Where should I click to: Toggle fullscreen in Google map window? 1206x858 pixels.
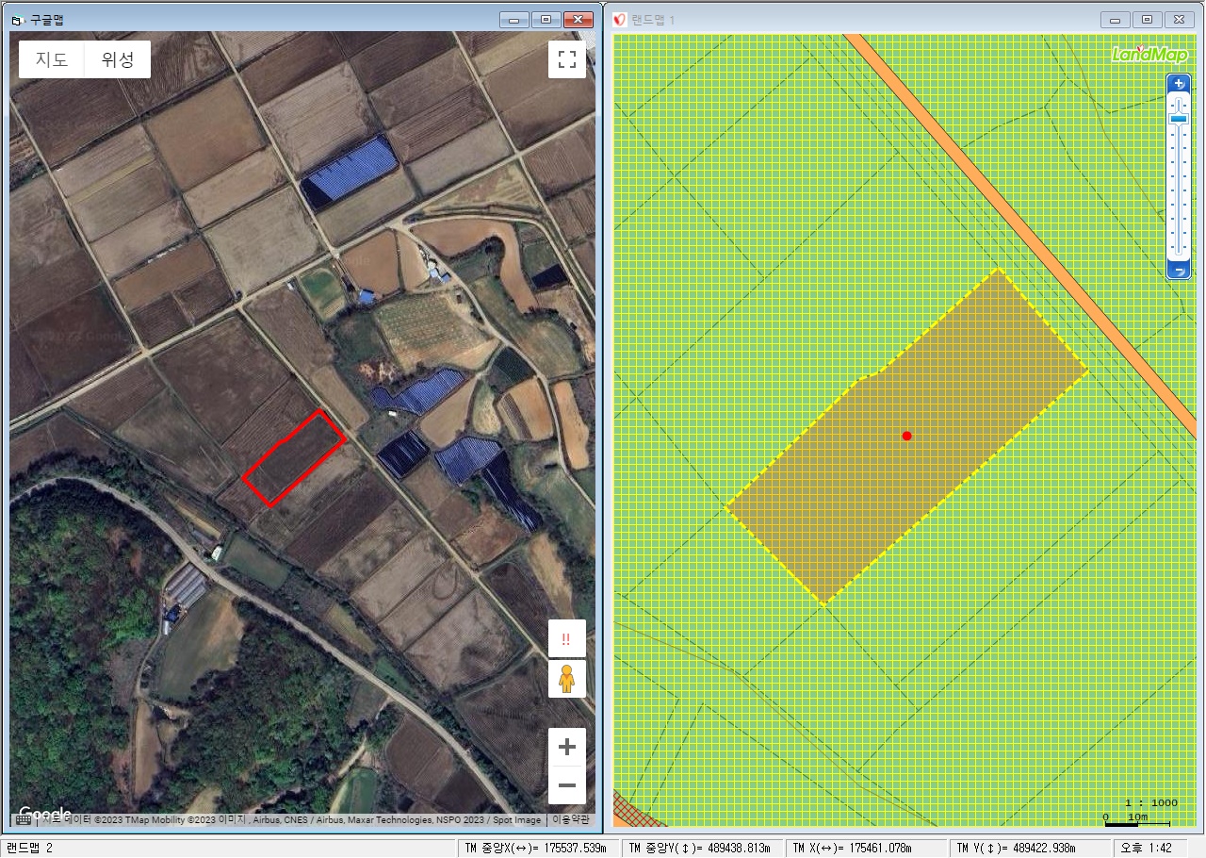point(567,59)
